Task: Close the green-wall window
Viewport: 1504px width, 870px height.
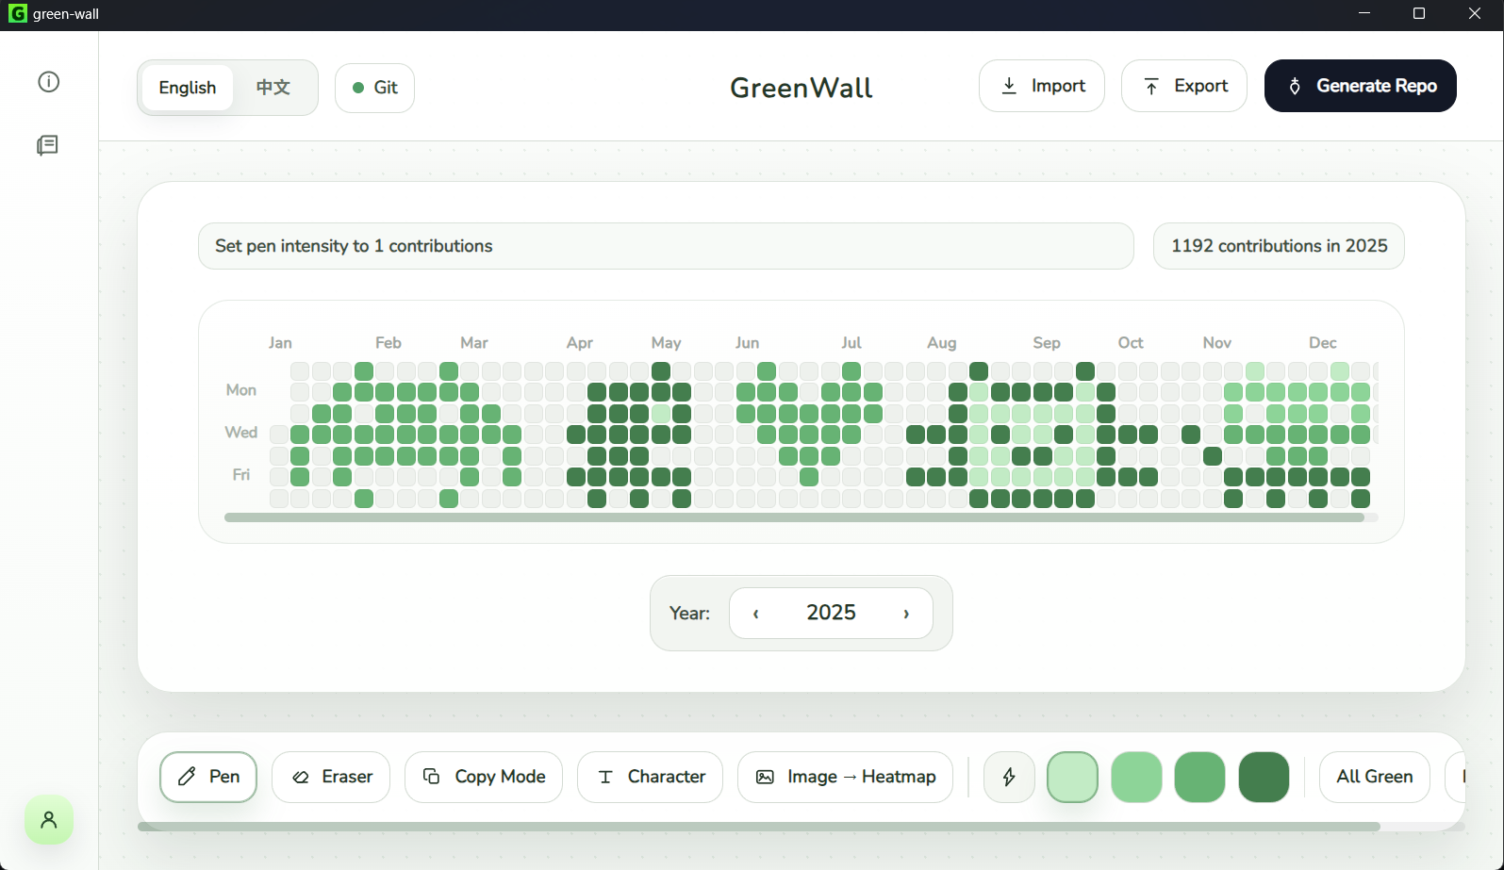Action: pos(1475,13)
